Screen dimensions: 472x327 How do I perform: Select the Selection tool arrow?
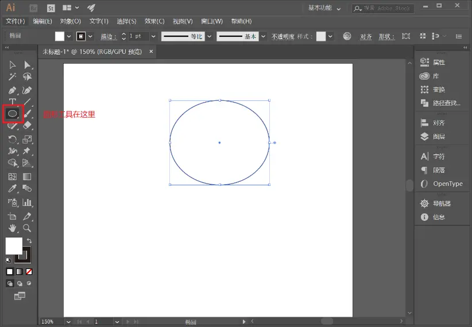(x=12, y=65)
